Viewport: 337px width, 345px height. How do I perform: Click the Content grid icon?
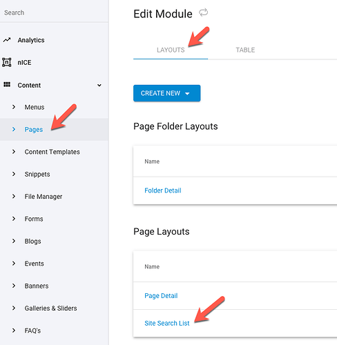click(7, 85)
